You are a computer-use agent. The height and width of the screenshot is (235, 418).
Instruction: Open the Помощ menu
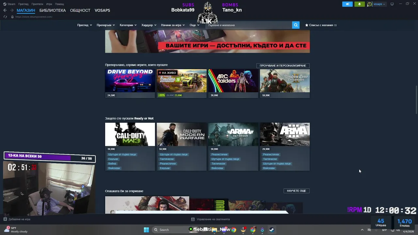tap(59, 4)
